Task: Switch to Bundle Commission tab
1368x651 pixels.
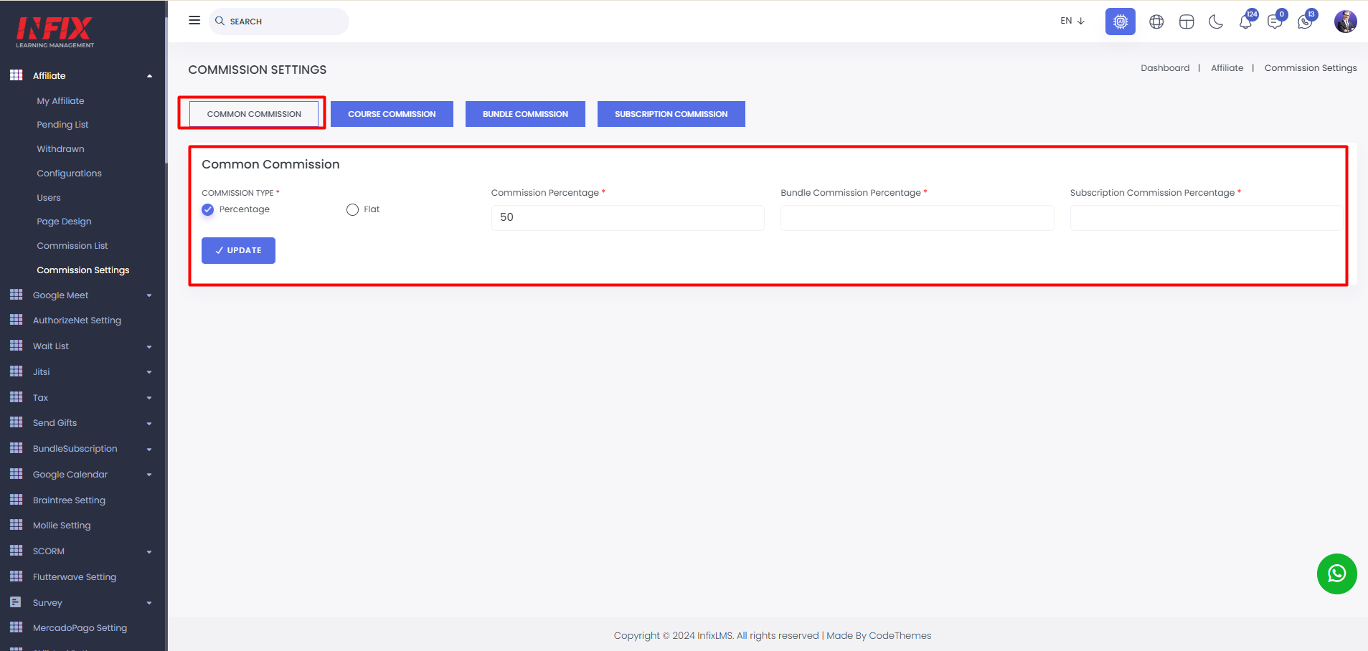Action: pos(525,114)
